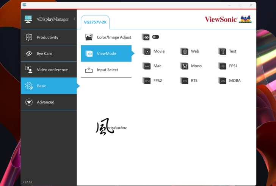Select the Mono view mode icon
The image size is (276, 186).
tap(184, 66)
